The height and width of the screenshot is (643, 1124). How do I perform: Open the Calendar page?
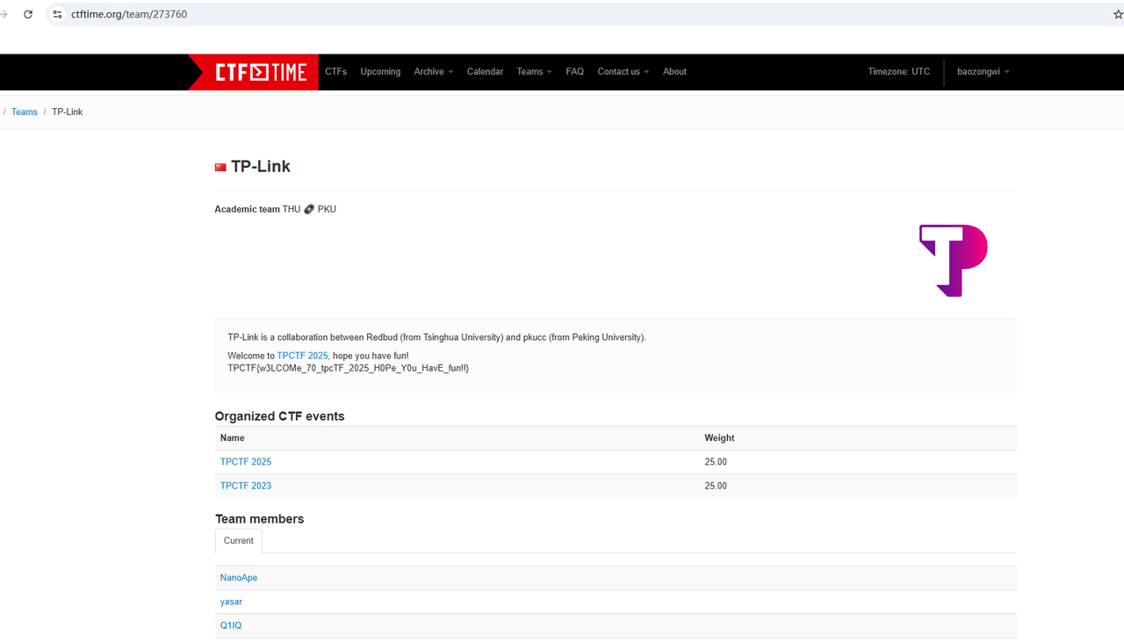[x=485, y=72]
